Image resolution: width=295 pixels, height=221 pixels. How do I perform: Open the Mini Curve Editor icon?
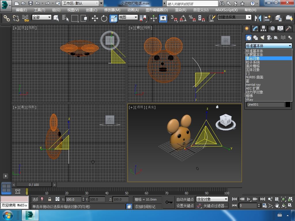point(18,191)
